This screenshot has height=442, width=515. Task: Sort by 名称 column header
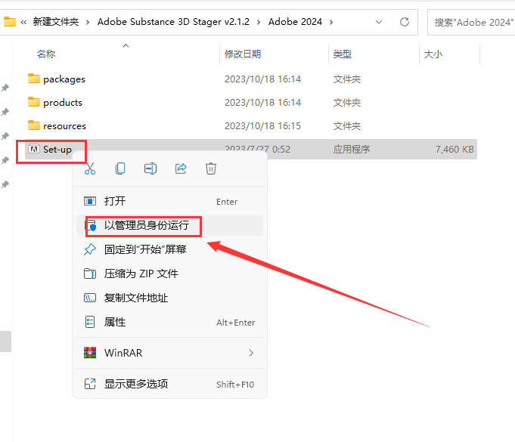tap(46, 54)
